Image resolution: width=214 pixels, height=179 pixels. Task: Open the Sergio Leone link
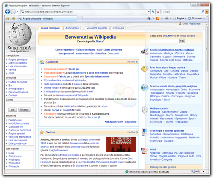click(x=88, y=140)
